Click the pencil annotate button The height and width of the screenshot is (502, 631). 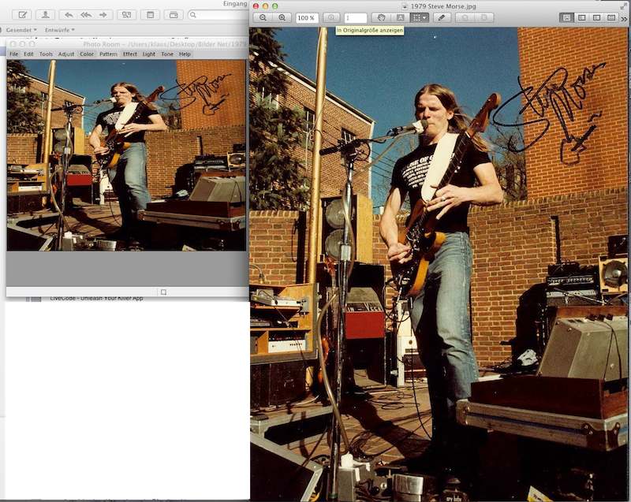click(x=442, y=17)
